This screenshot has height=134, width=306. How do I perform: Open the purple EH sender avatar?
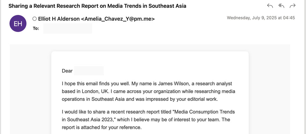[x=18, y=24]
